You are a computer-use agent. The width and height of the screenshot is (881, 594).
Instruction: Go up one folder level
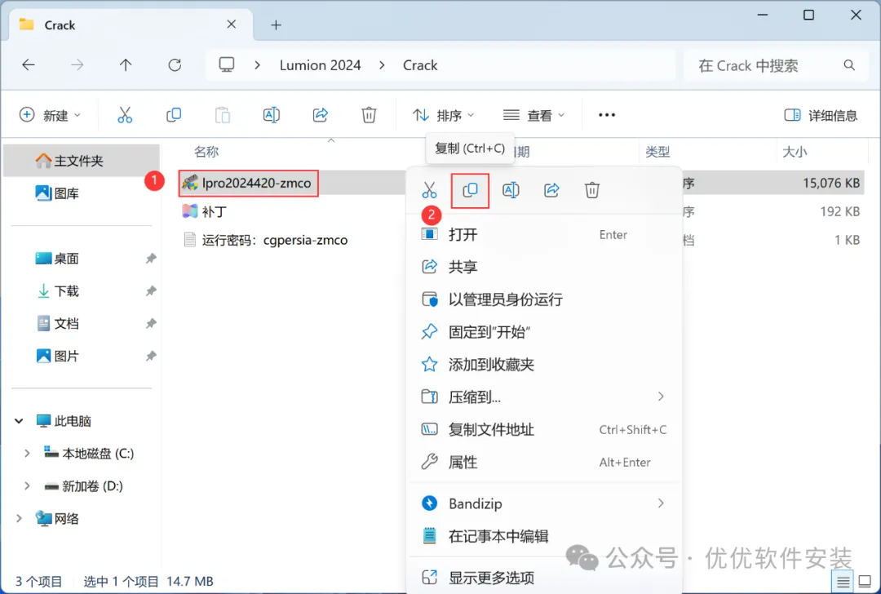tap(126, 65)
